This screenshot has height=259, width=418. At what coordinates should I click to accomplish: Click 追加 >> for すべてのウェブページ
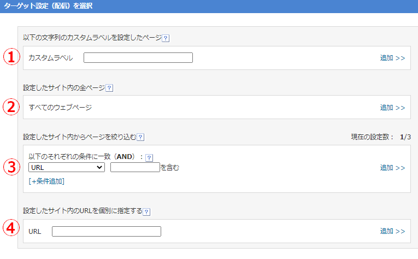tap(392, 108)
